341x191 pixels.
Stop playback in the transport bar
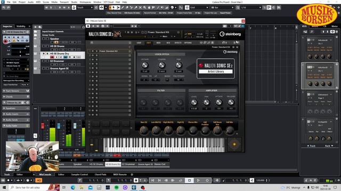(190, 180)
